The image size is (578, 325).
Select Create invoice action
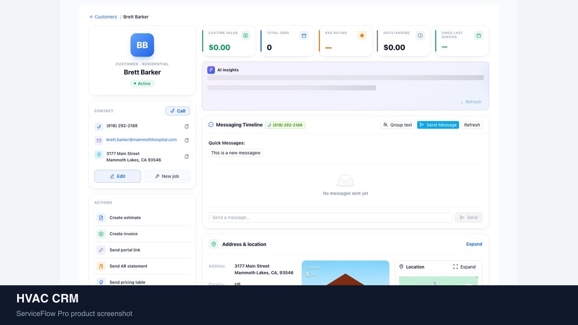tap(142, 234)
